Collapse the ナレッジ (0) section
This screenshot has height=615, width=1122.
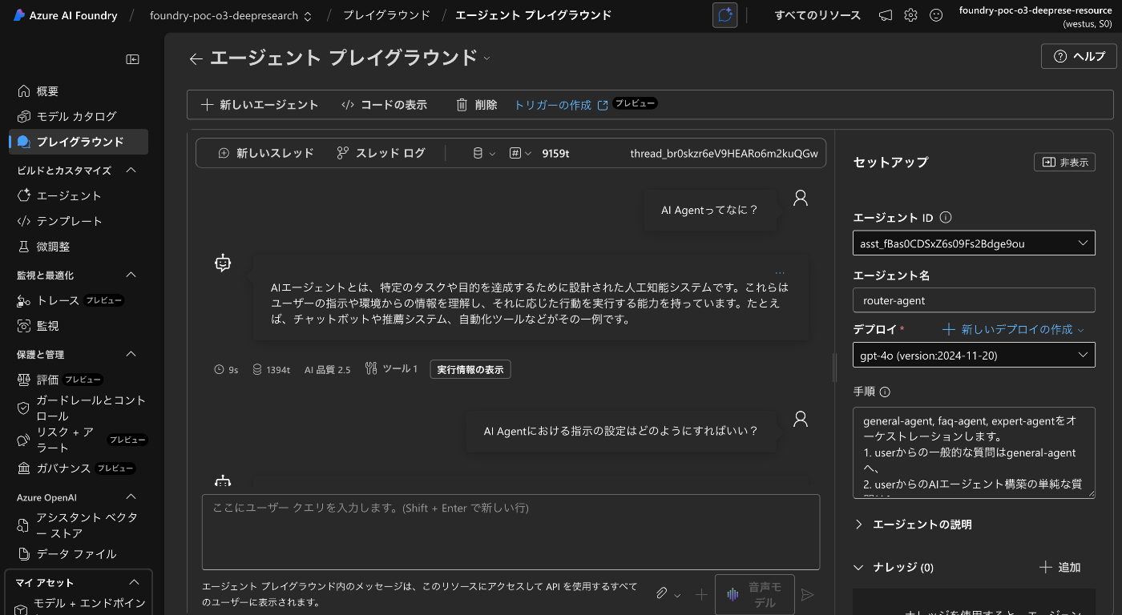(x=894, y=568)
